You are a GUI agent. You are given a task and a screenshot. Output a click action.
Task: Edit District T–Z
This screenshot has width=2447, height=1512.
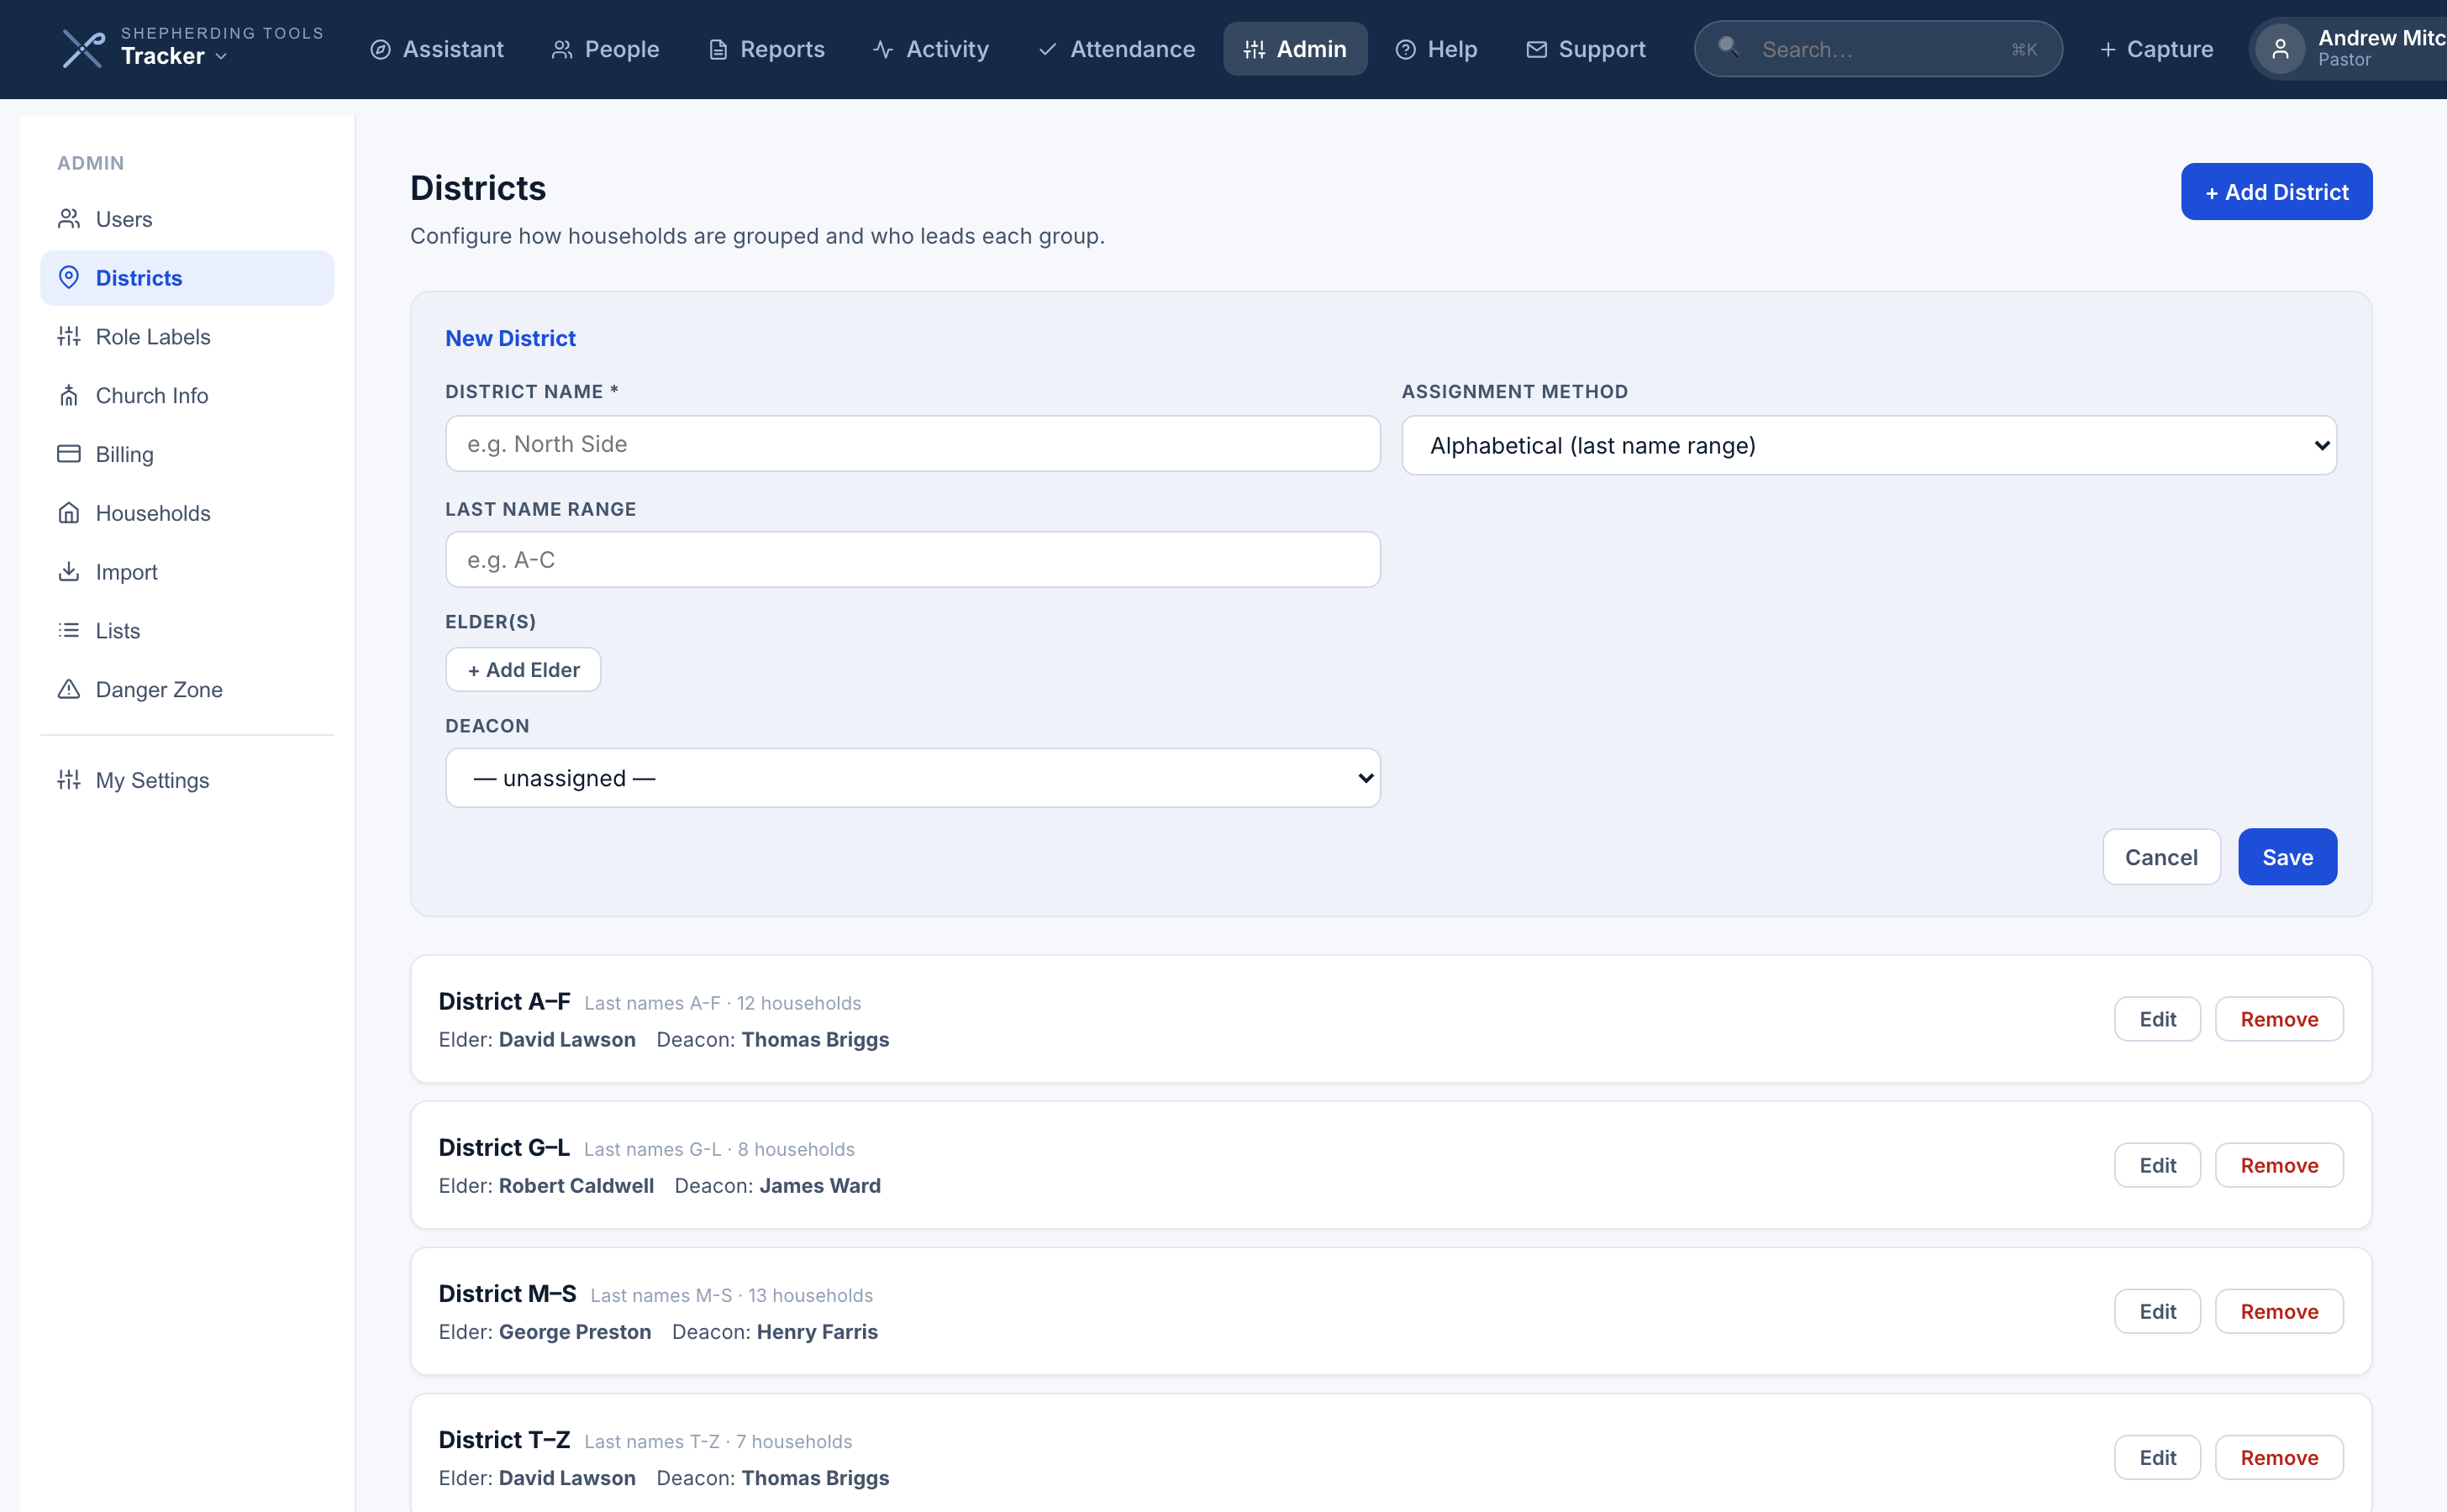point(2157,1457)
